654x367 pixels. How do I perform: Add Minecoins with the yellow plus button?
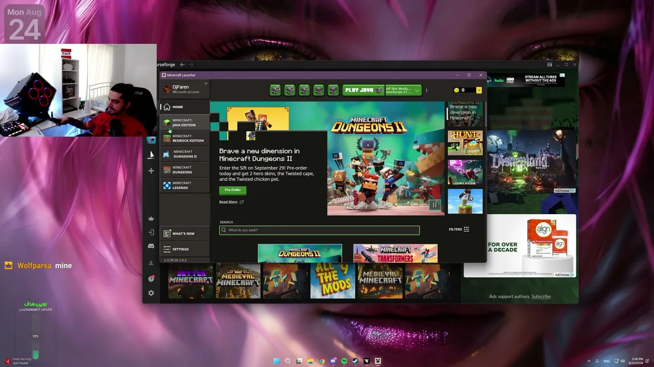click(x=479, y=90)
